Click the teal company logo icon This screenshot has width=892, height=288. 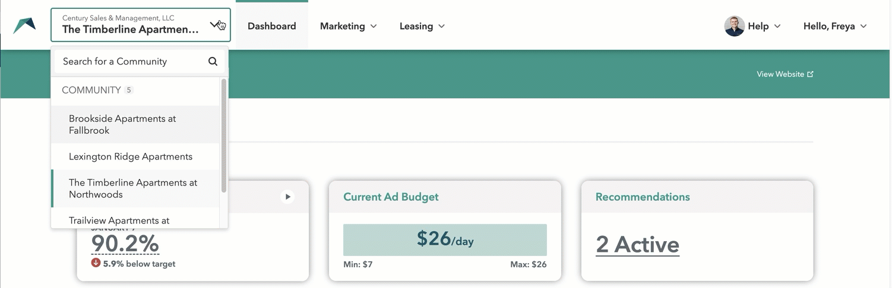[x=24, y=25]
